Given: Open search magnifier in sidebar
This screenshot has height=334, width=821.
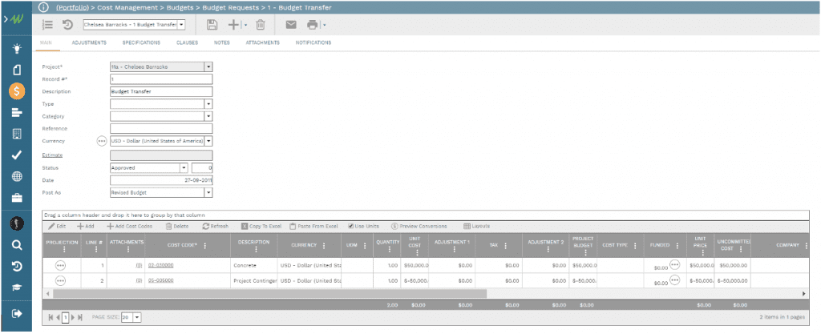Looking at the screenshot, I should (x=17, y=245).
